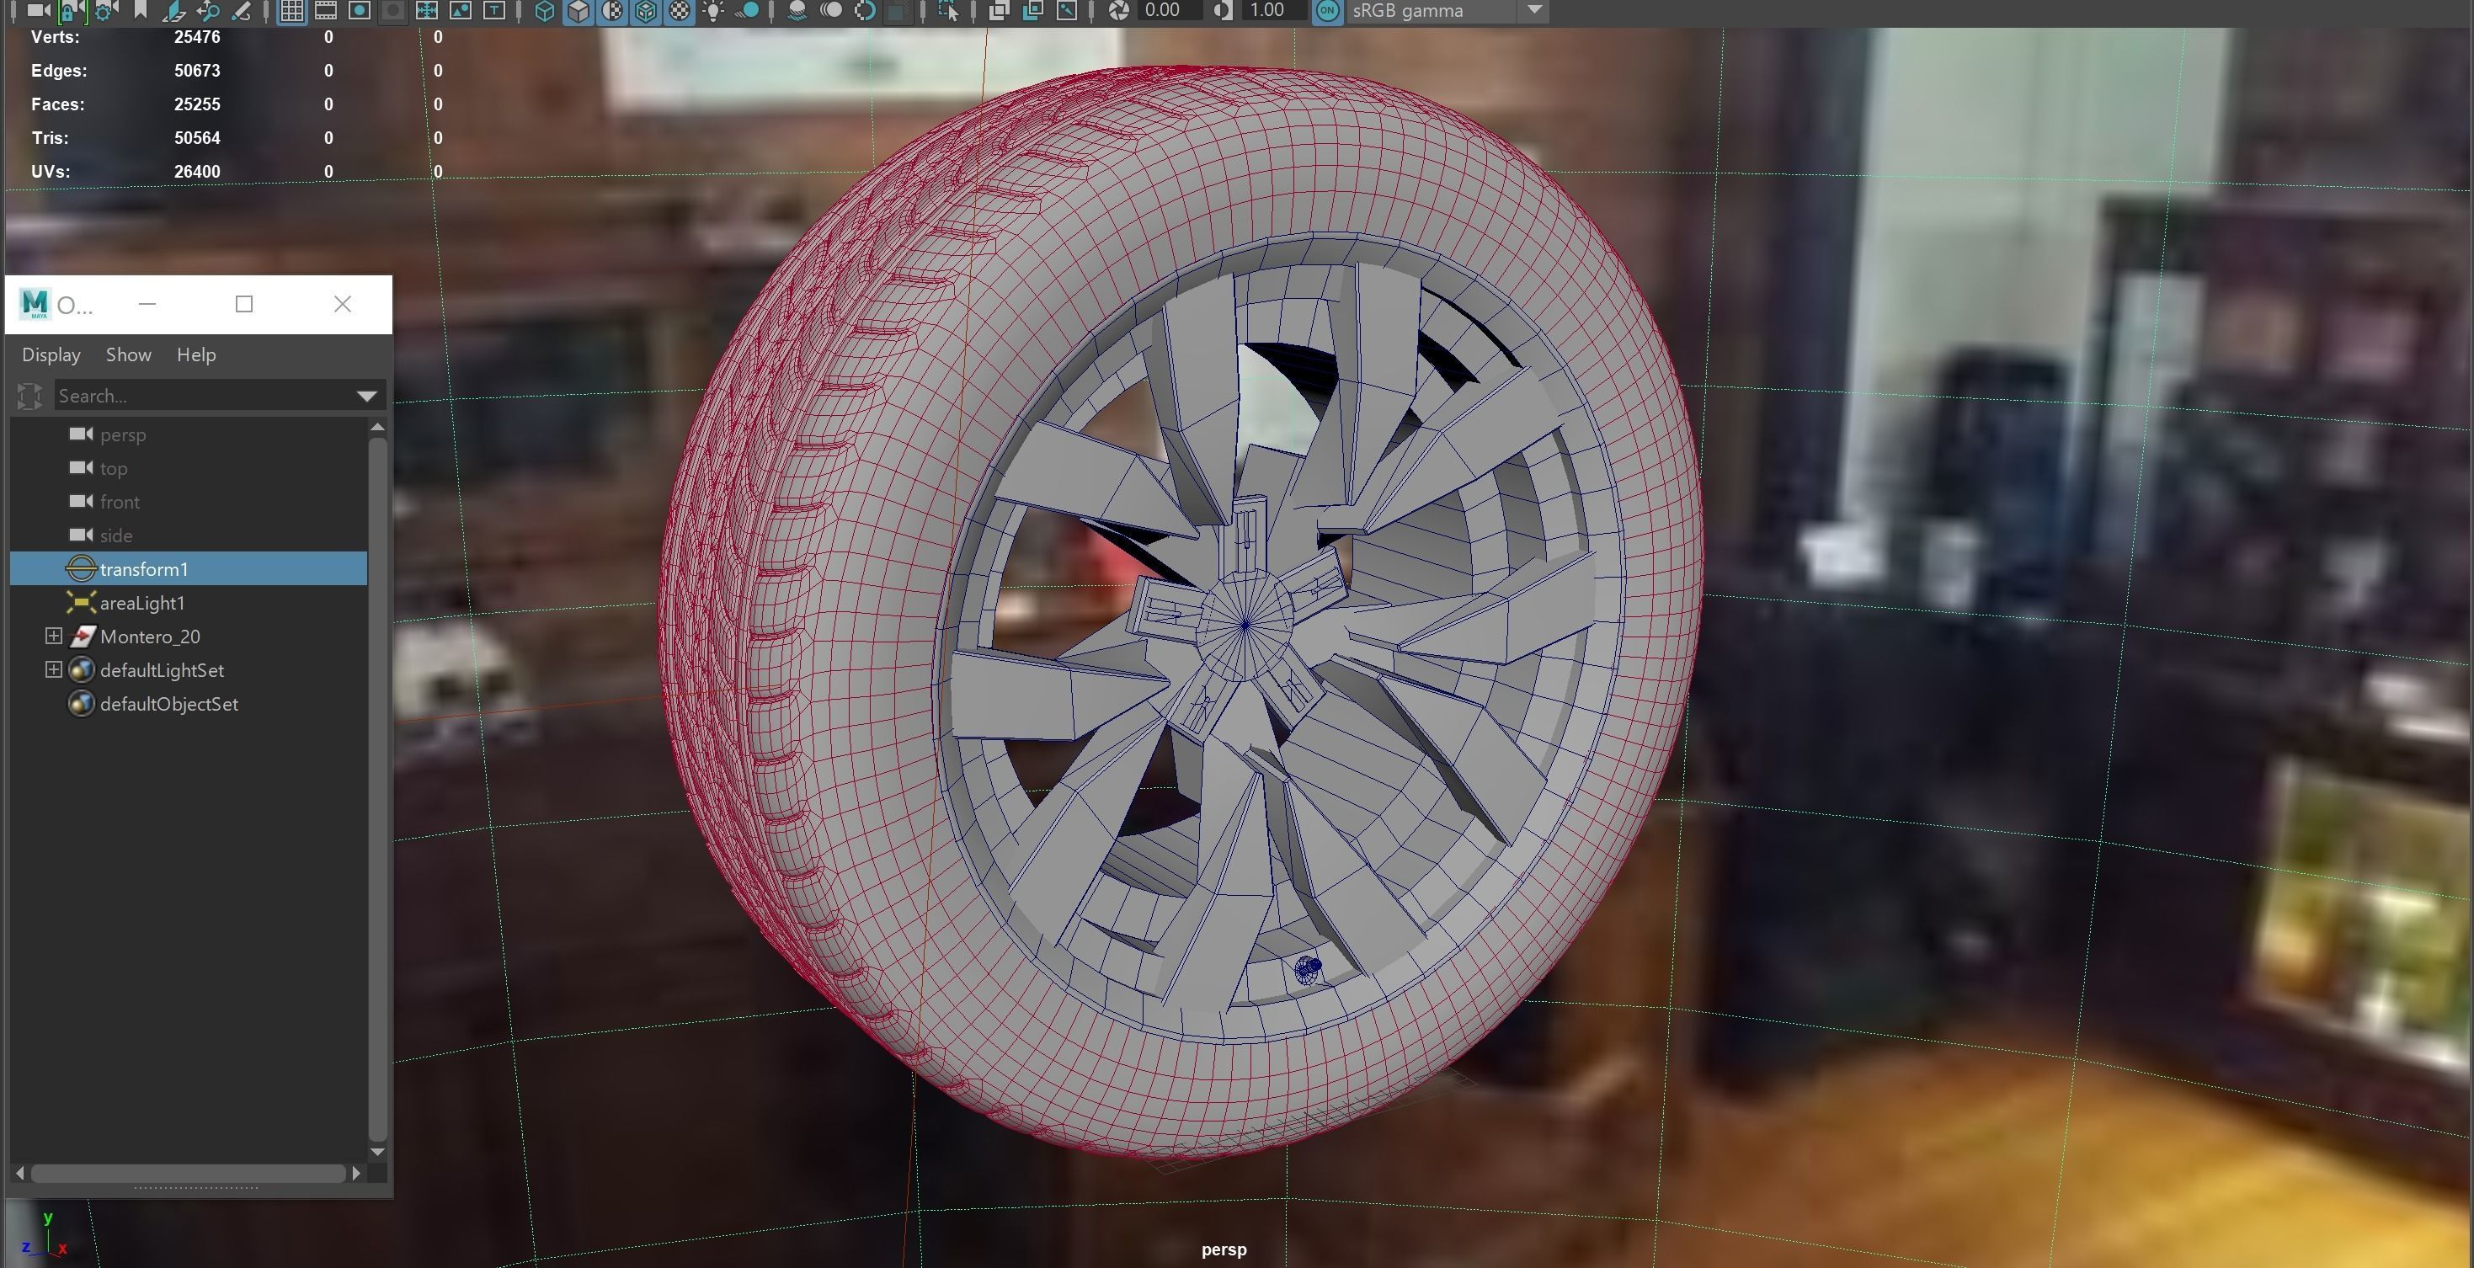Click the Select Camera icon

39,11
